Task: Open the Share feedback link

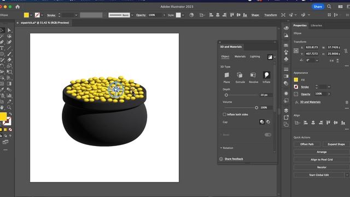Action: click(x=234, y=159)
